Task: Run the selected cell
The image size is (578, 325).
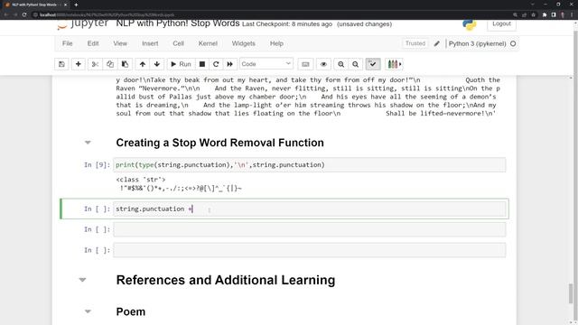Action: pyautogui.click(x=181, y=64)
